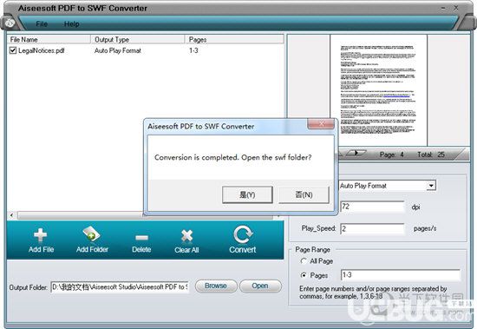The height and width of the screenshot is (329, 477).
Task: Click the Pages column header
Action: [234, 39]
